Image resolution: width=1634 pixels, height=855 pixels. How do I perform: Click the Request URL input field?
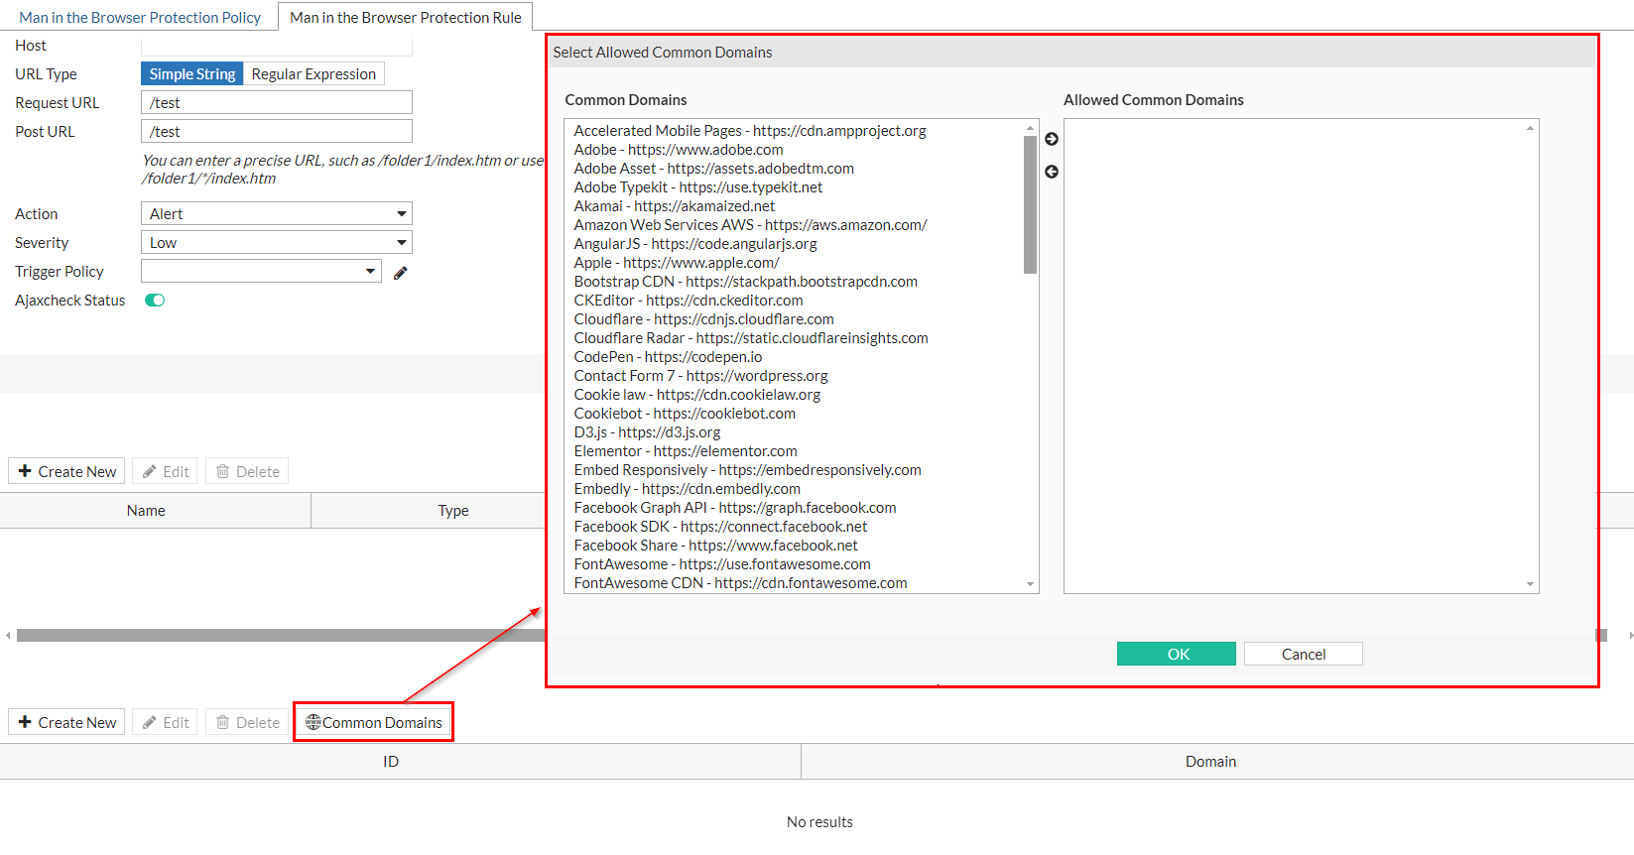[x=277, y=103]
